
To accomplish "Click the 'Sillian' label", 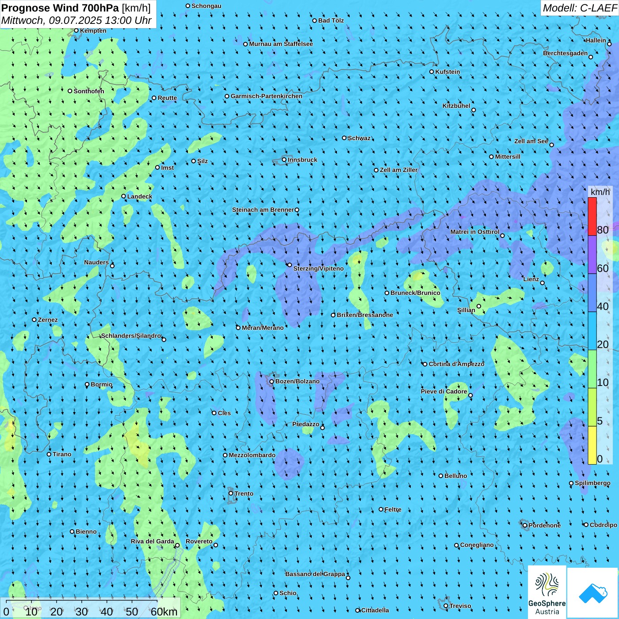I will (466, 310).
